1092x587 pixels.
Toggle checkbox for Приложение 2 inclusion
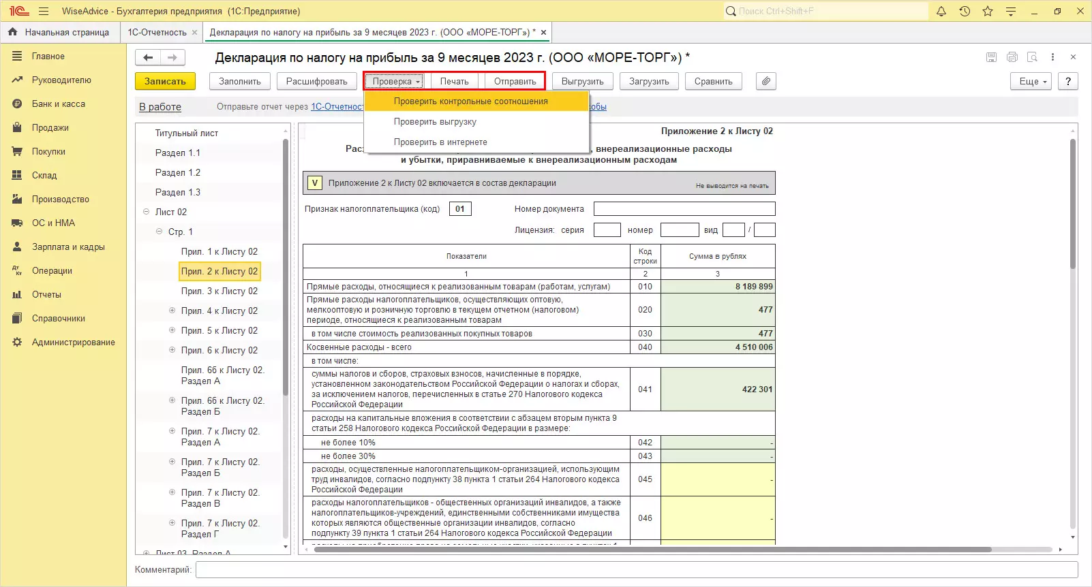[x=314, y=183]
